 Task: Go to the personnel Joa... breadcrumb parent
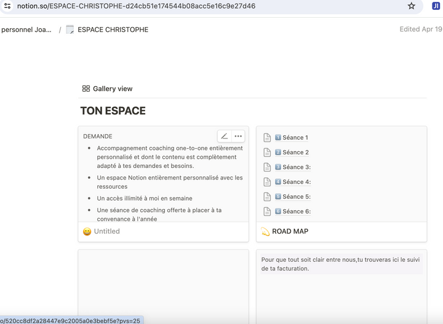click(26, 30)
